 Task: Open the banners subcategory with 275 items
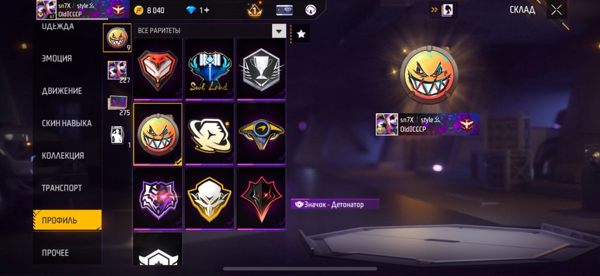pos(118,103)
